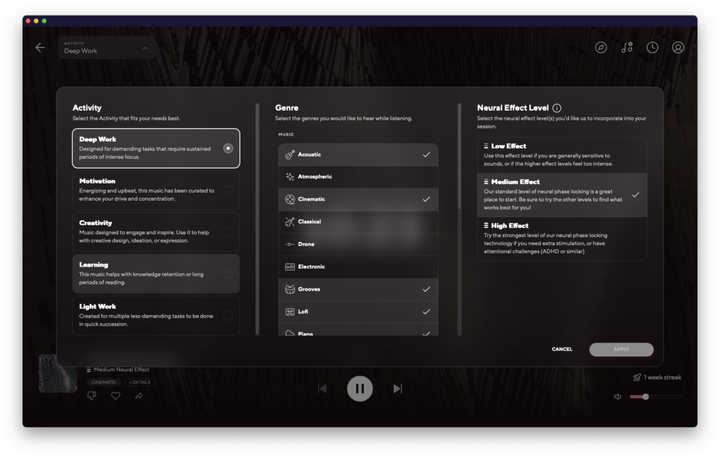Image resolution: width=720 pixels, height=457 pixels.
Task: Apply the selected session preferences
Action: coord(621,349)
